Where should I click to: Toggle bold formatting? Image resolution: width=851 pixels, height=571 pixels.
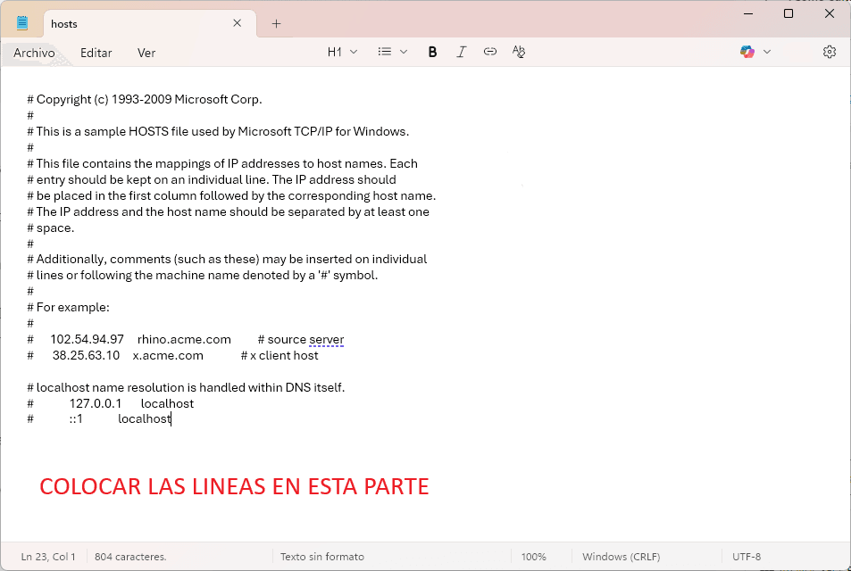(x=432, y=53)
